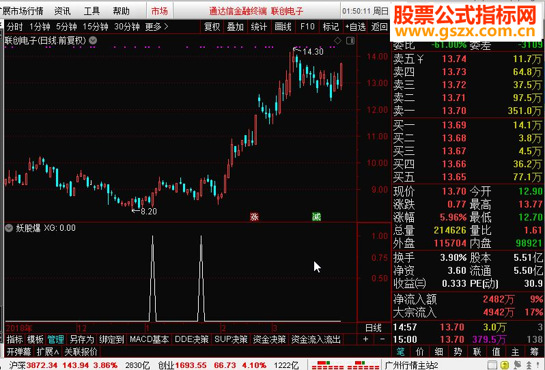Image resolution: width=545 pixels, height=370 pixels.
Task: Switch to the 势 trend tab
Action: pyautogui.click(x=458, y=352)
